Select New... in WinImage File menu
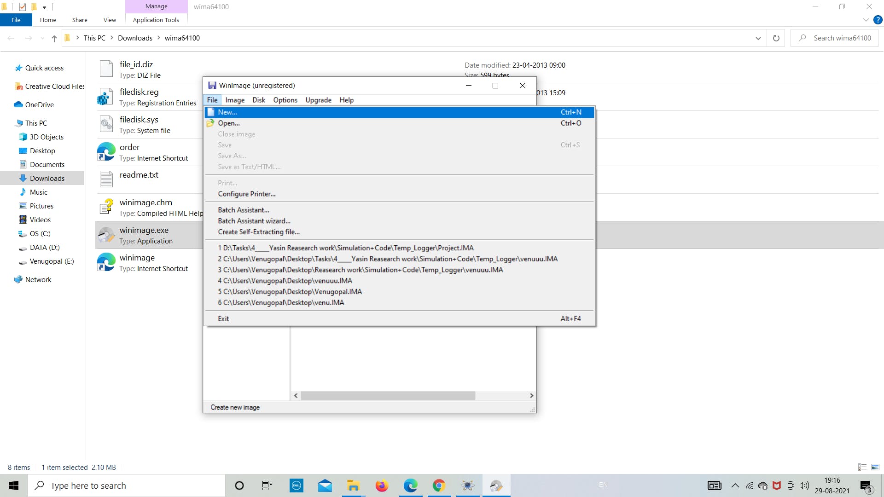The image size is (884, 497). click(399, 112)
